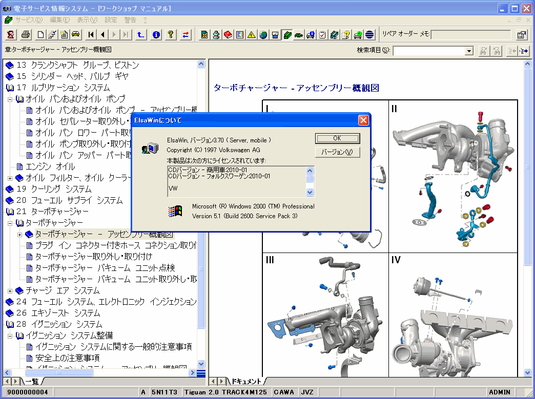Select 19 クーリング システム chapter
Viewport: 535px width, 399px height.
[x=54, y=190]
